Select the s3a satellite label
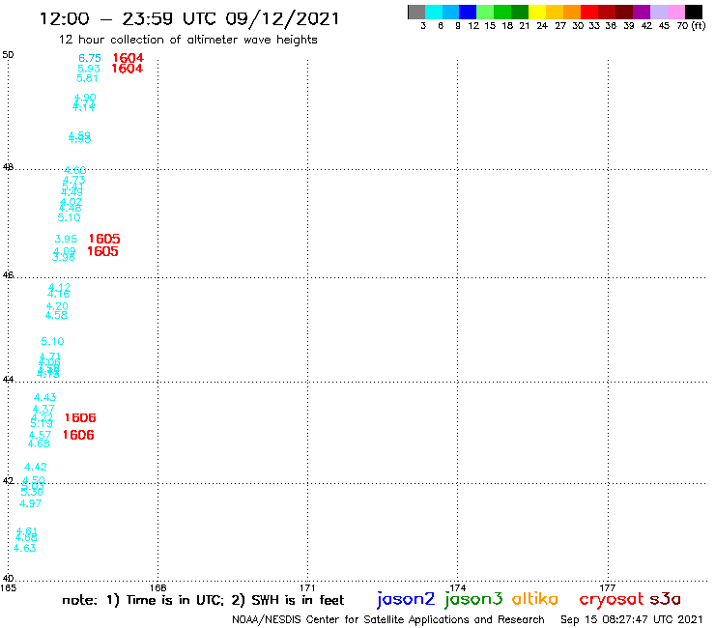The width and height of the screenshot is (715, 628). (x=665, y=599)
